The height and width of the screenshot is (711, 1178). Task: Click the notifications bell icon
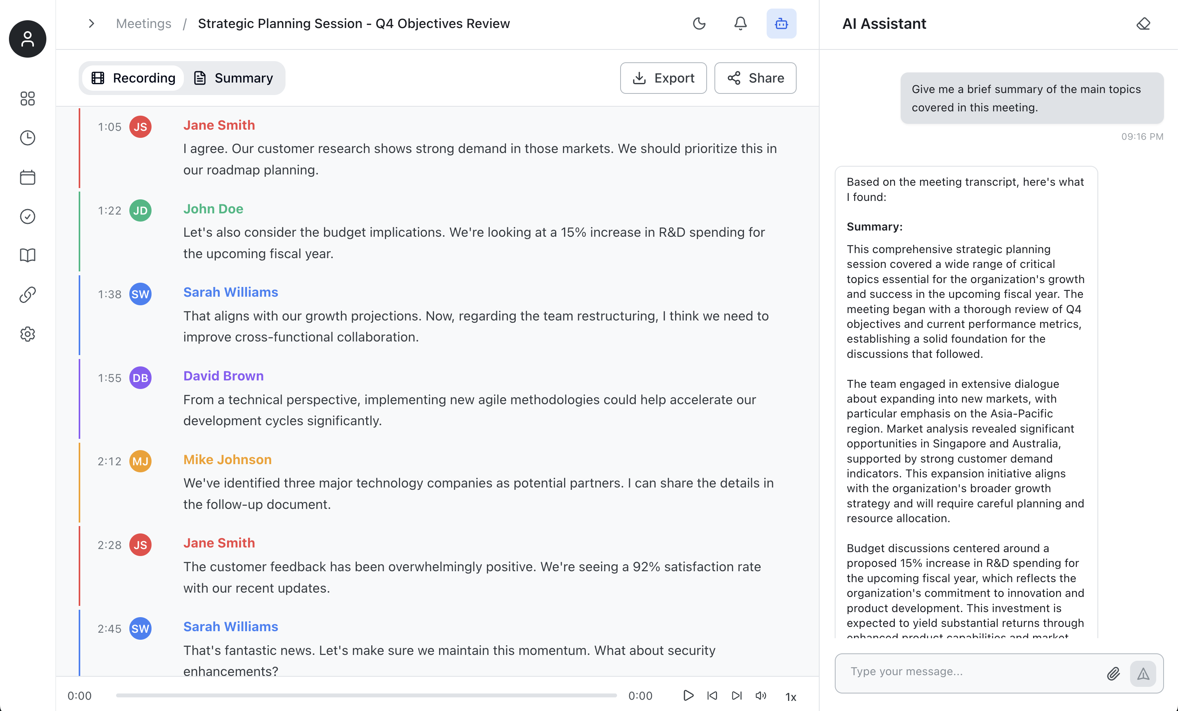pyautogui.click(x=740, y=23)
